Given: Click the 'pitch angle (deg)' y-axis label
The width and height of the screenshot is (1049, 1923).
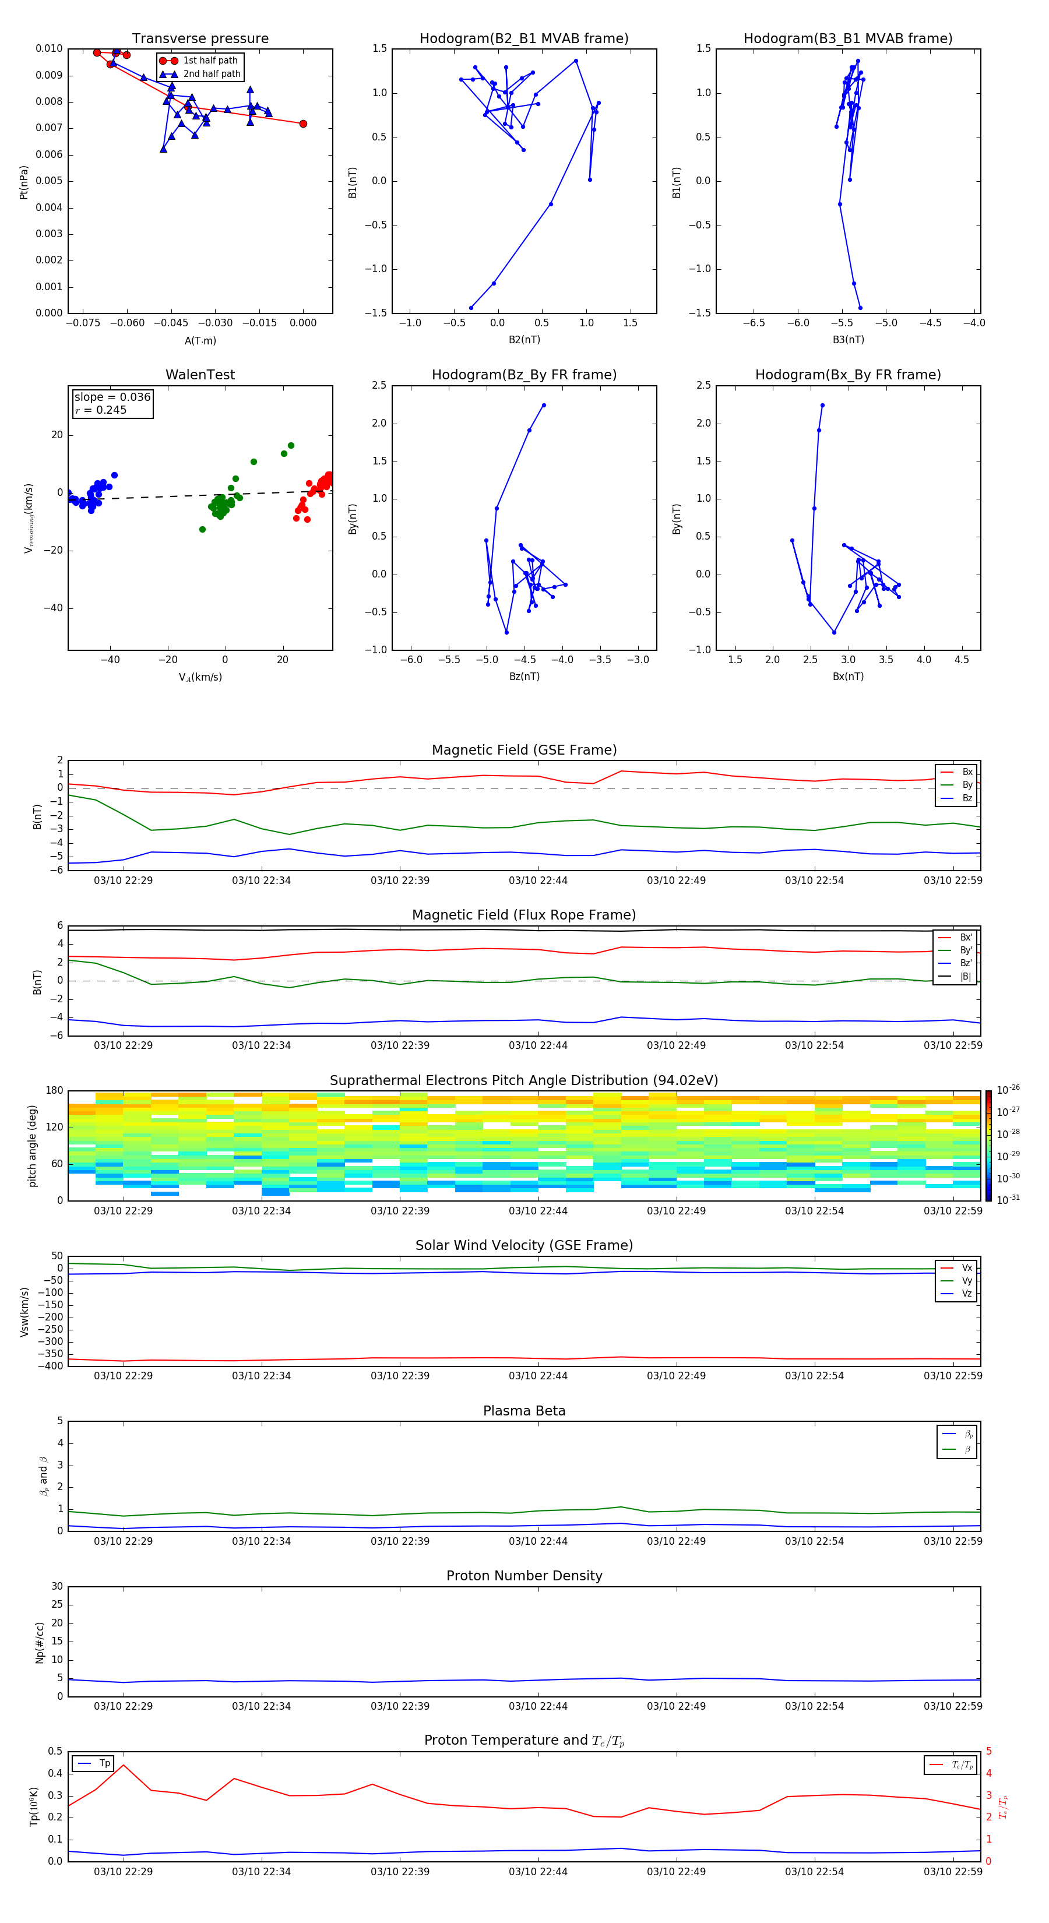Looking at the screenshot, I should coord(32,1146).
